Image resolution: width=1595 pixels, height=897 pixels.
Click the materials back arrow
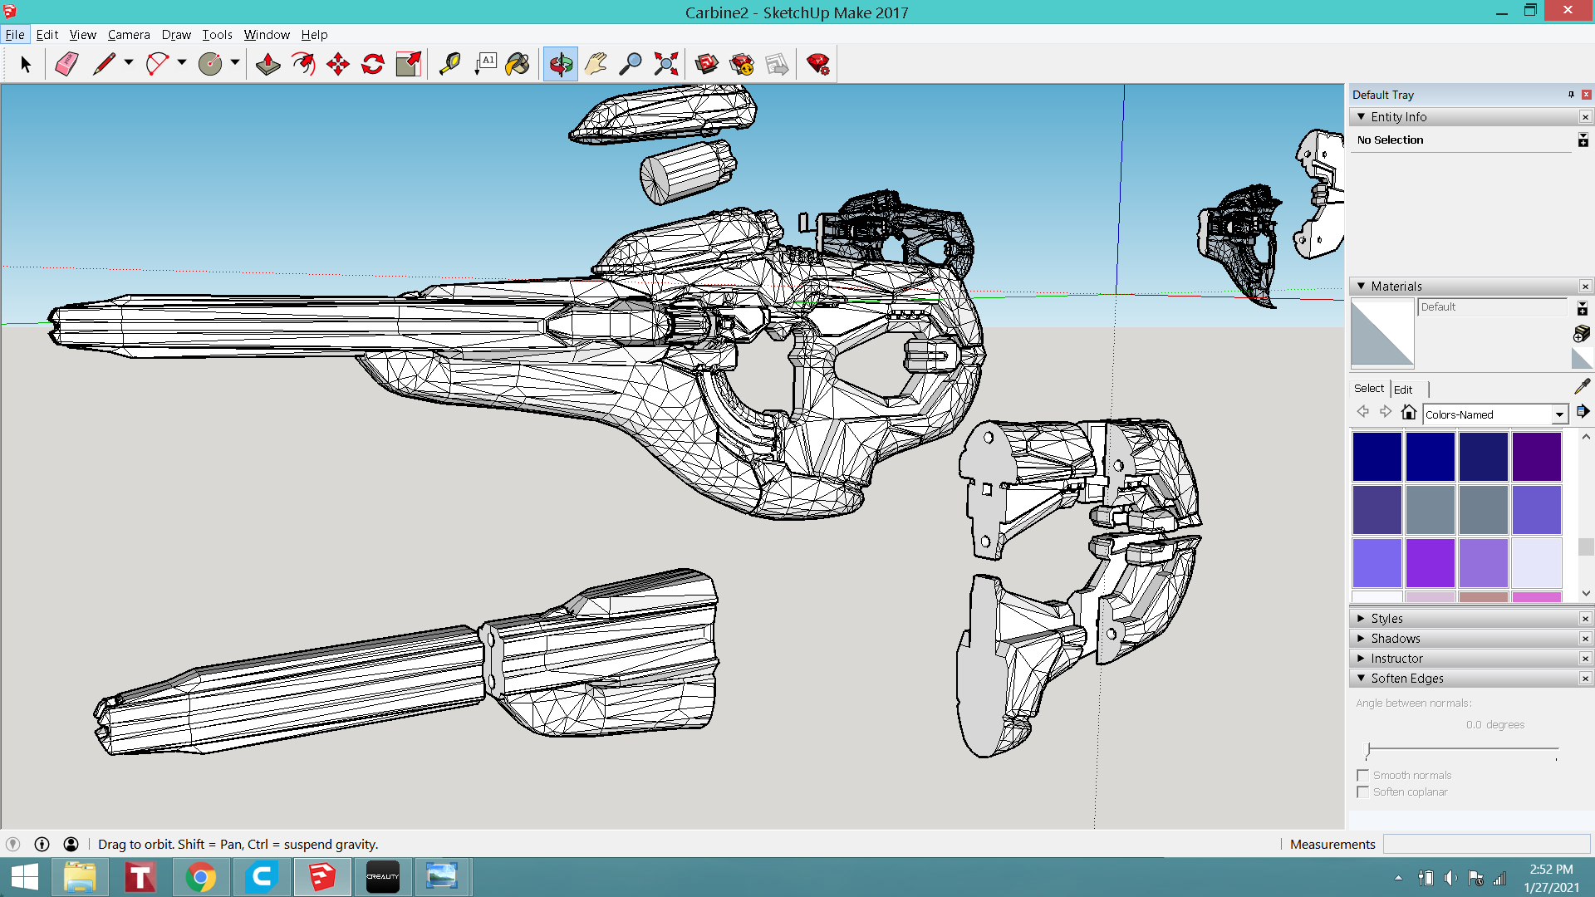1363,412
